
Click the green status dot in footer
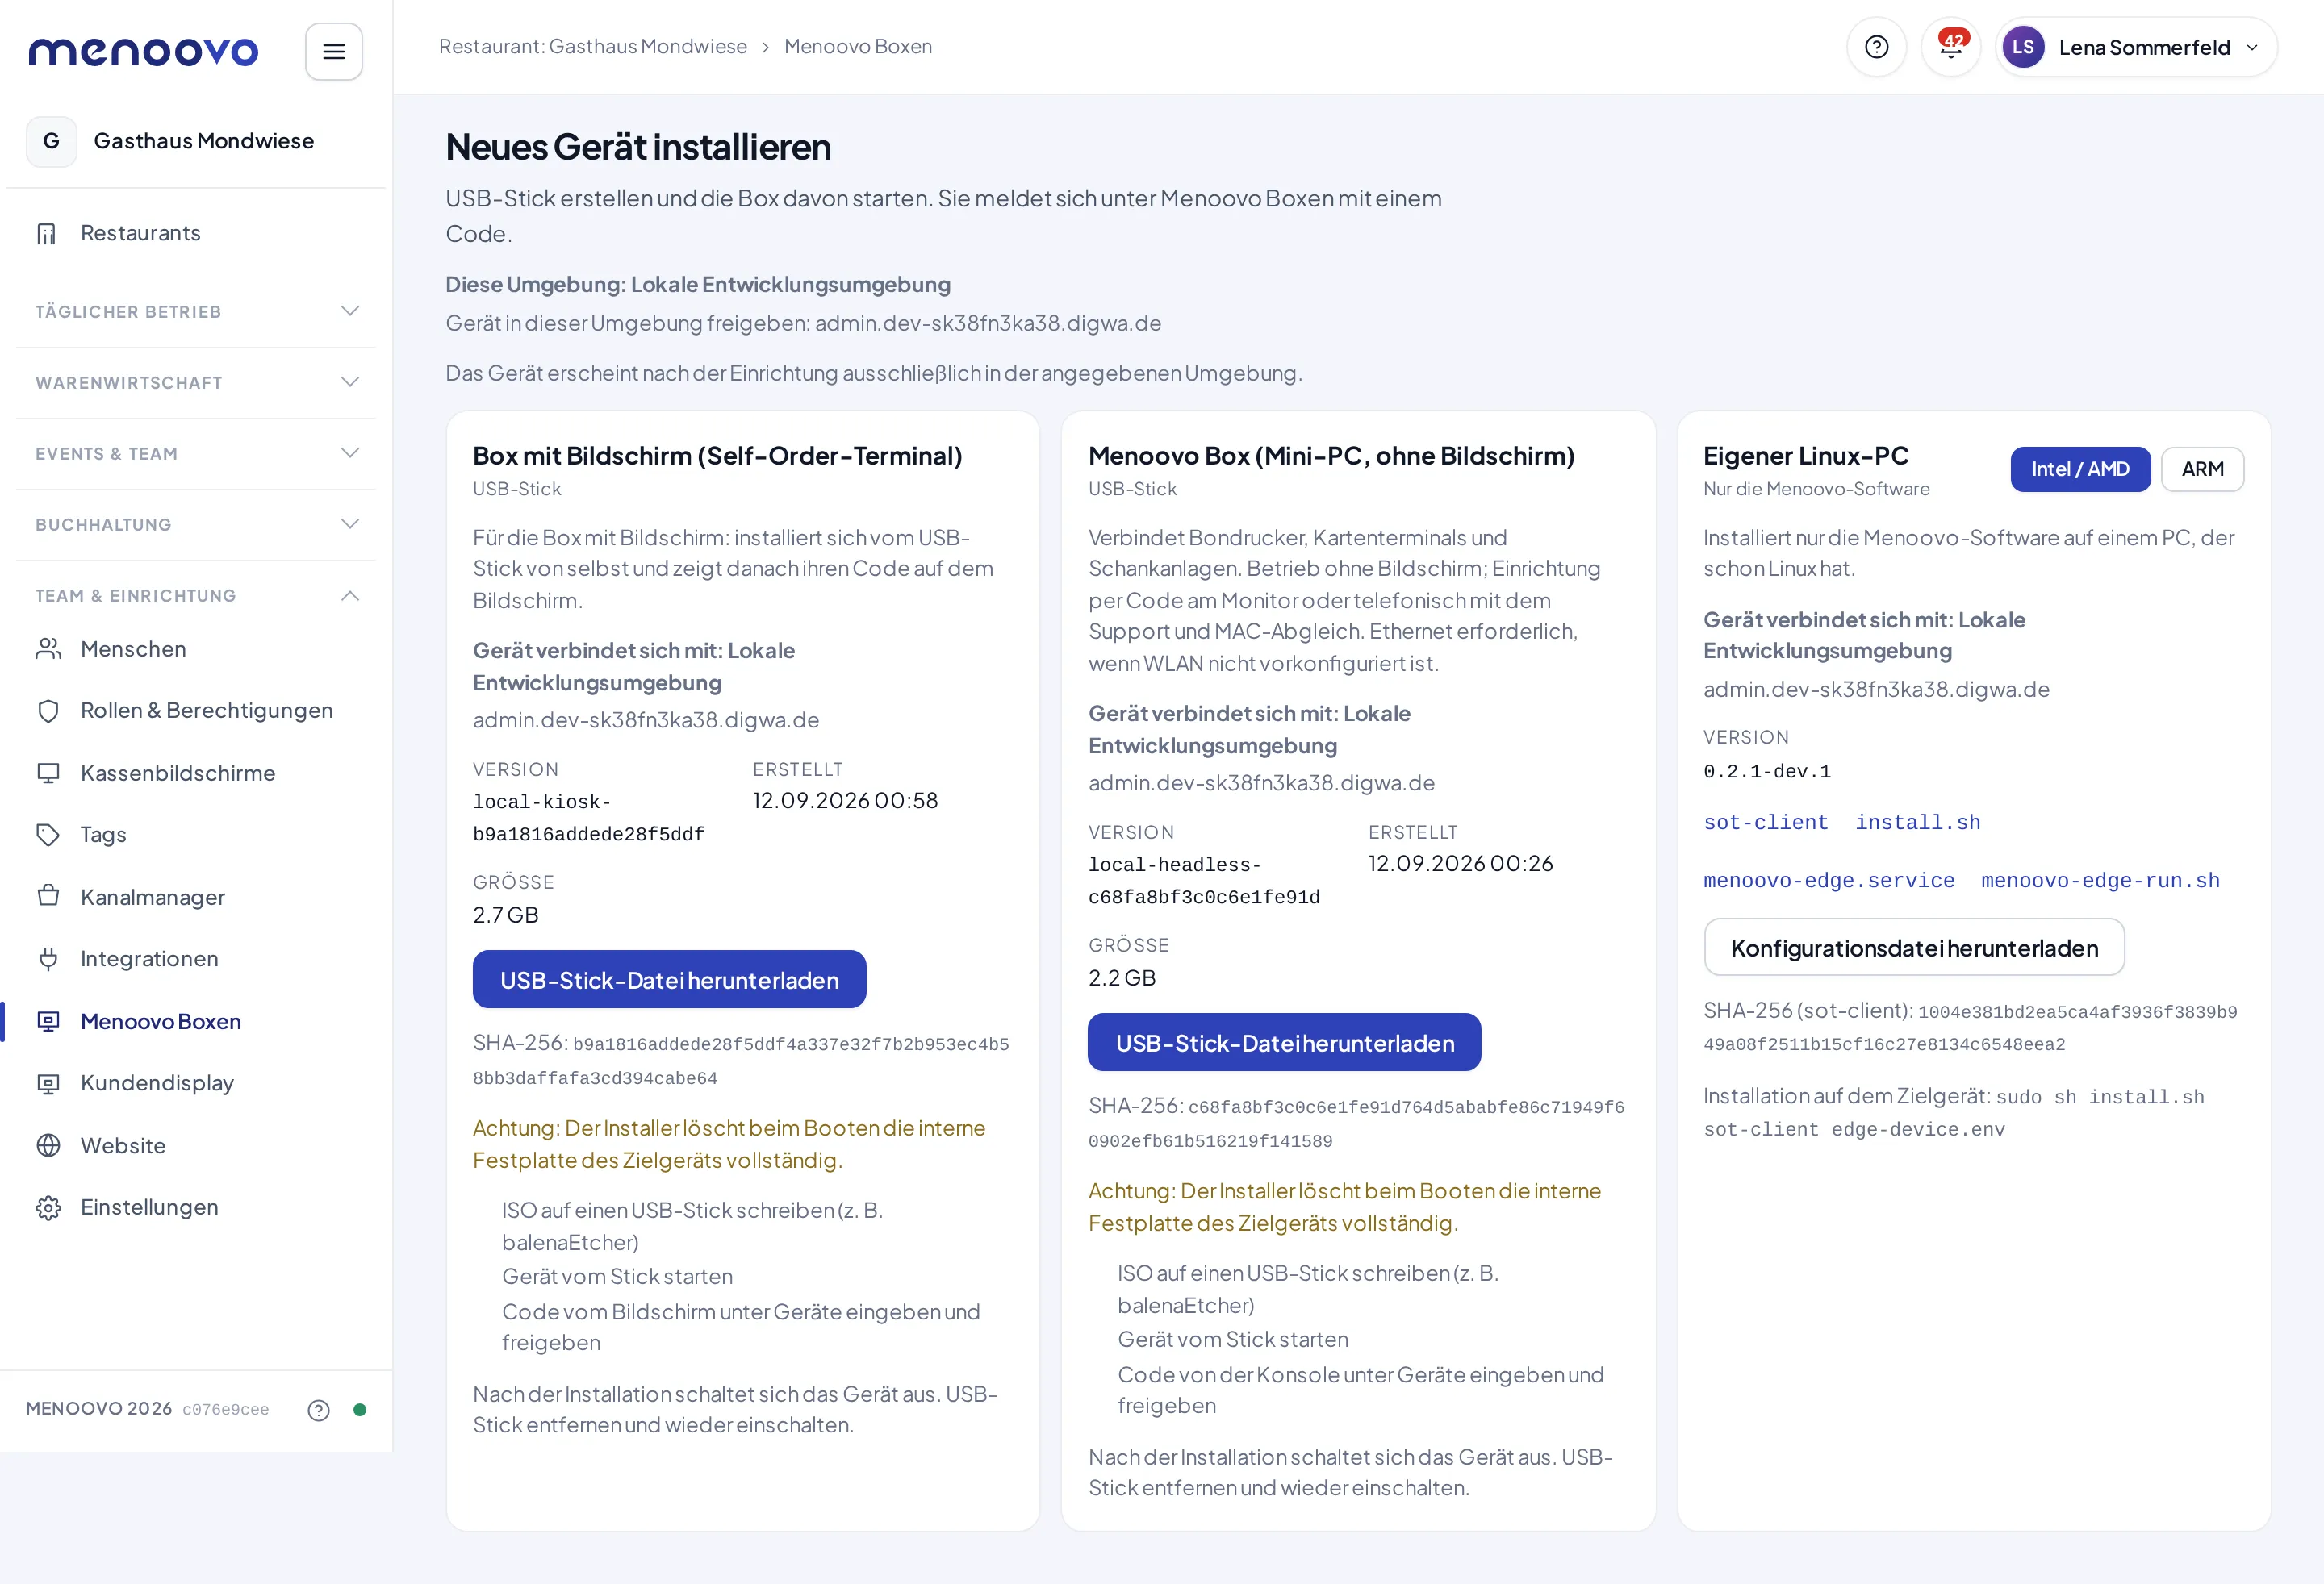click(360, 1409)
